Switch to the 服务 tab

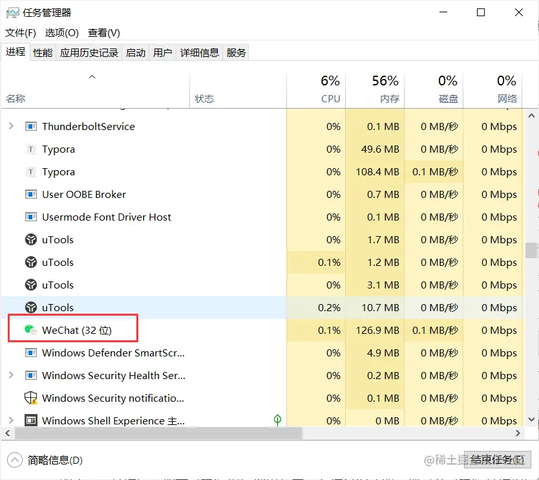click(x=236, y=52)
